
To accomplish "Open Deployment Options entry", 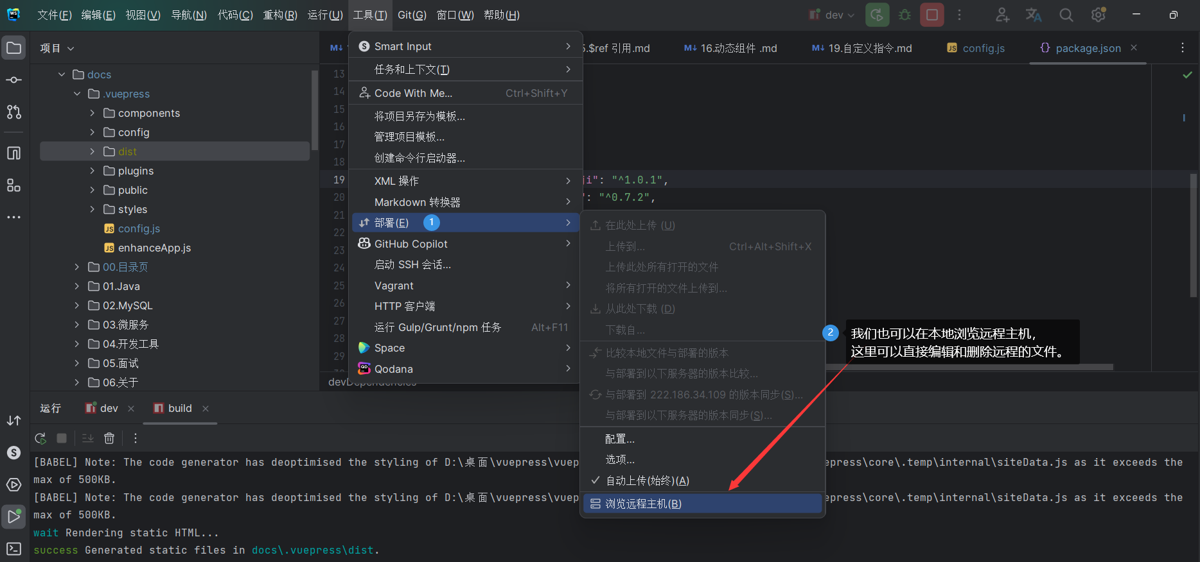I will (x=703, y=459).
